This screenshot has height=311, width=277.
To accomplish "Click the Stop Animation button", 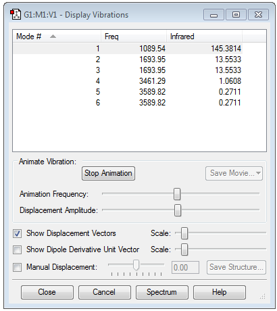I will pos(108,173).
